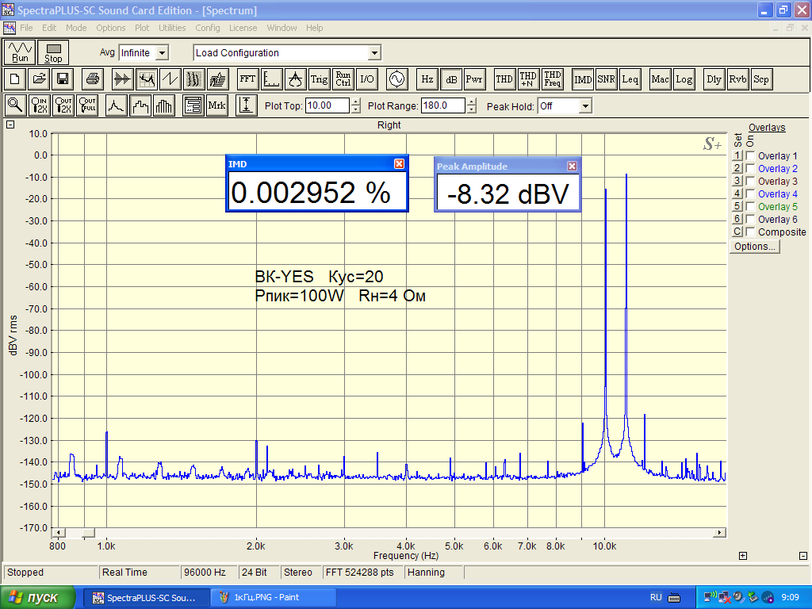Viewport: 812px width, 609px height.
Task: Open the plot properties list icon
Action: (x=193, y=105)
